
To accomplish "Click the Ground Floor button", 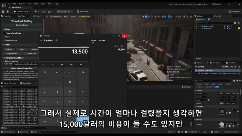I will 30,53.
